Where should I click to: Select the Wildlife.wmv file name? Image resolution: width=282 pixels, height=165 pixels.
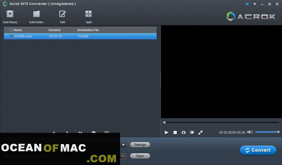[x=23, y=36]
